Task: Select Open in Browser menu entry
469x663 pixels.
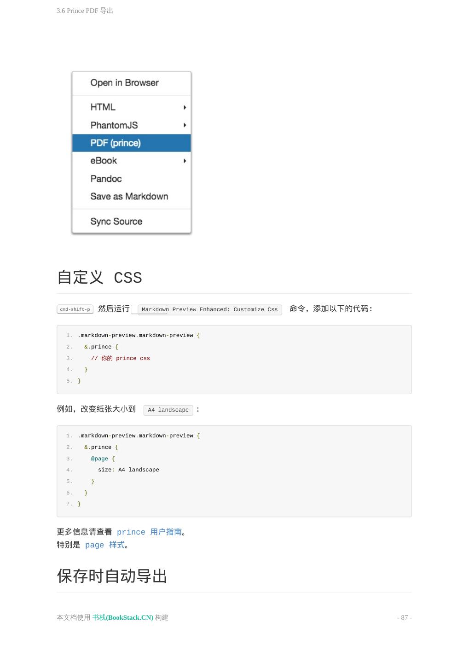Action: point(131,83)
